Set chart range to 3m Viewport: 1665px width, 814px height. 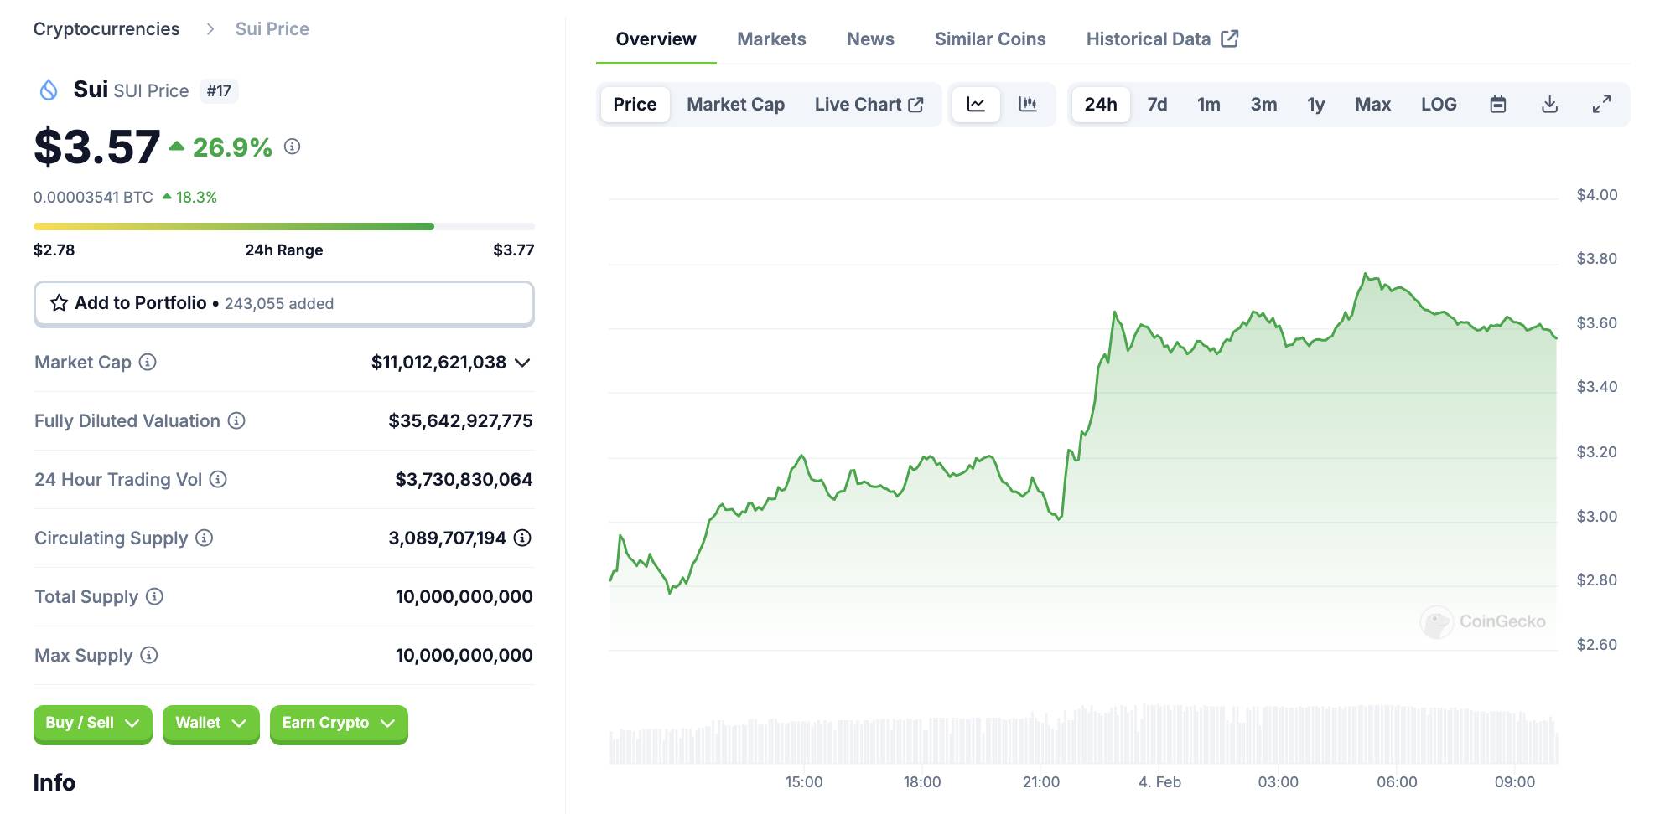coord(1263,105)
